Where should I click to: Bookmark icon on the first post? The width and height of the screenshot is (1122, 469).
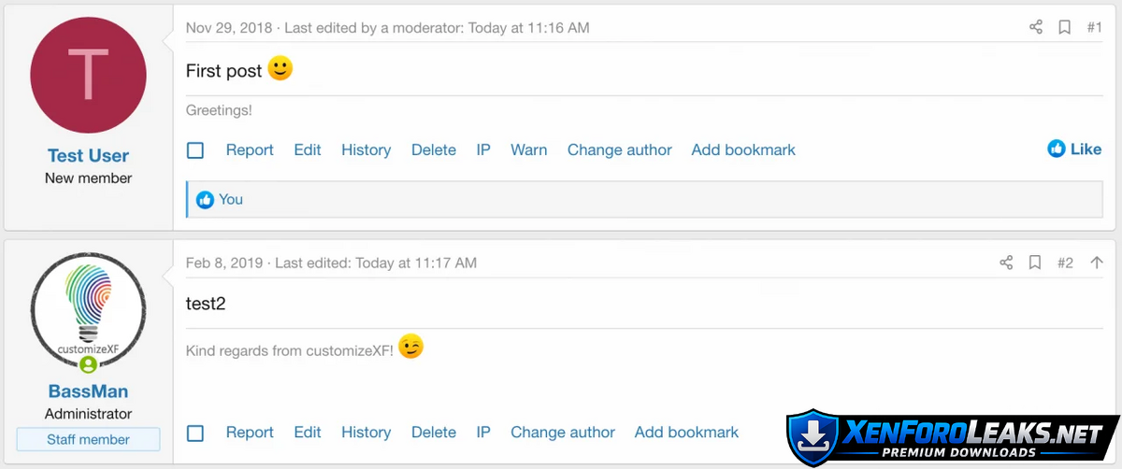(x=1064, y=28)
